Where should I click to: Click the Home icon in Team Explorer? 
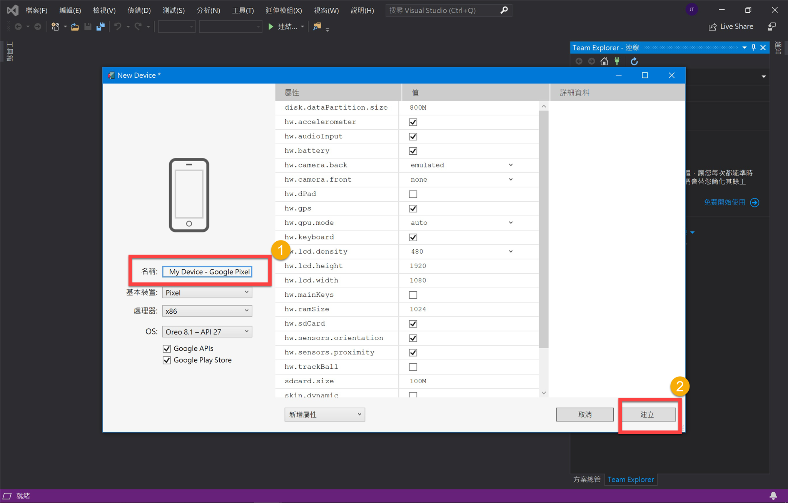point(604,61)
